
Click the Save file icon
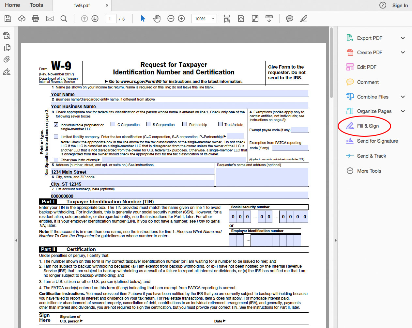click(x=8, y=19)
